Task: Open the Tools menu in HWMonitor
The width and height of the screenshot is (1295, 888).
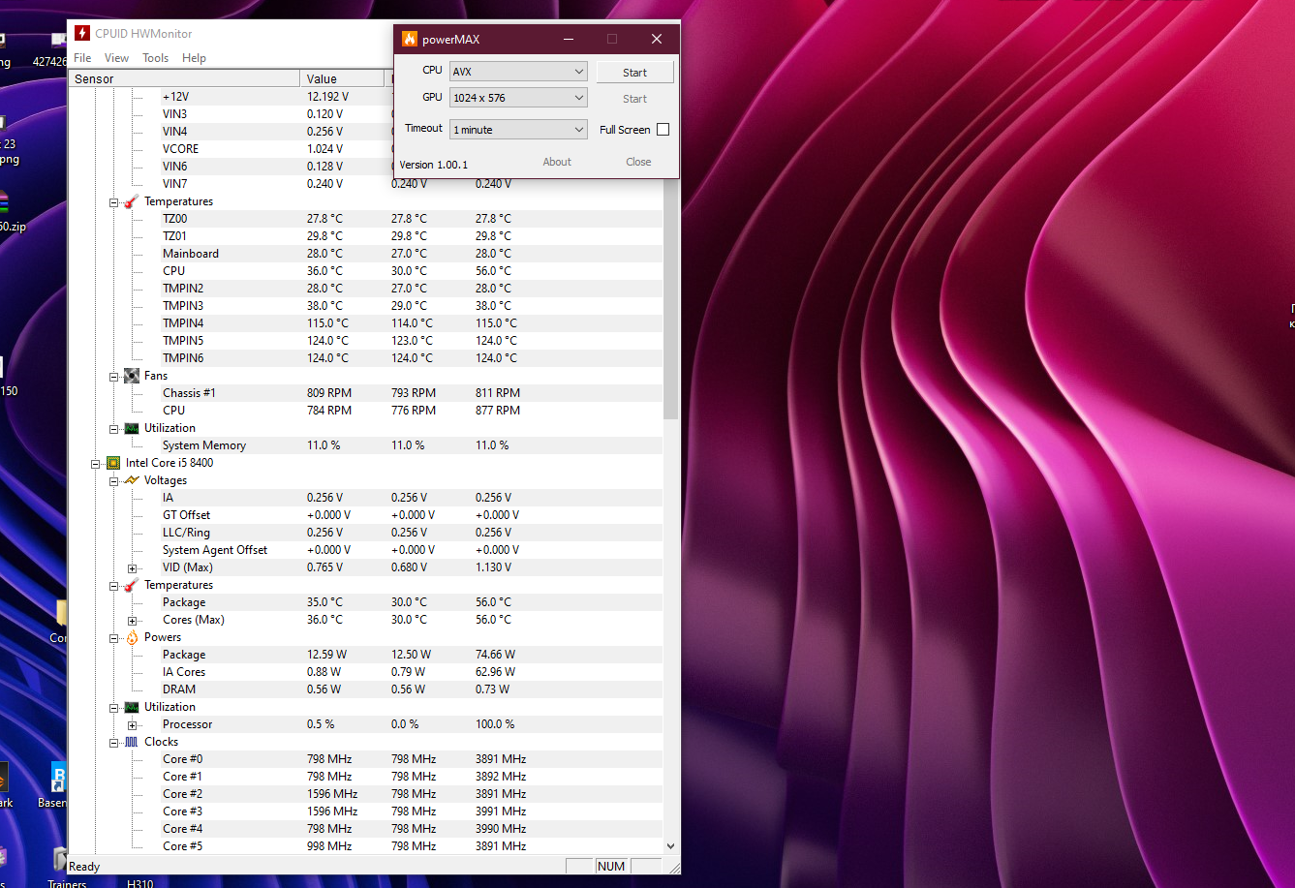Action: point(155,58)
